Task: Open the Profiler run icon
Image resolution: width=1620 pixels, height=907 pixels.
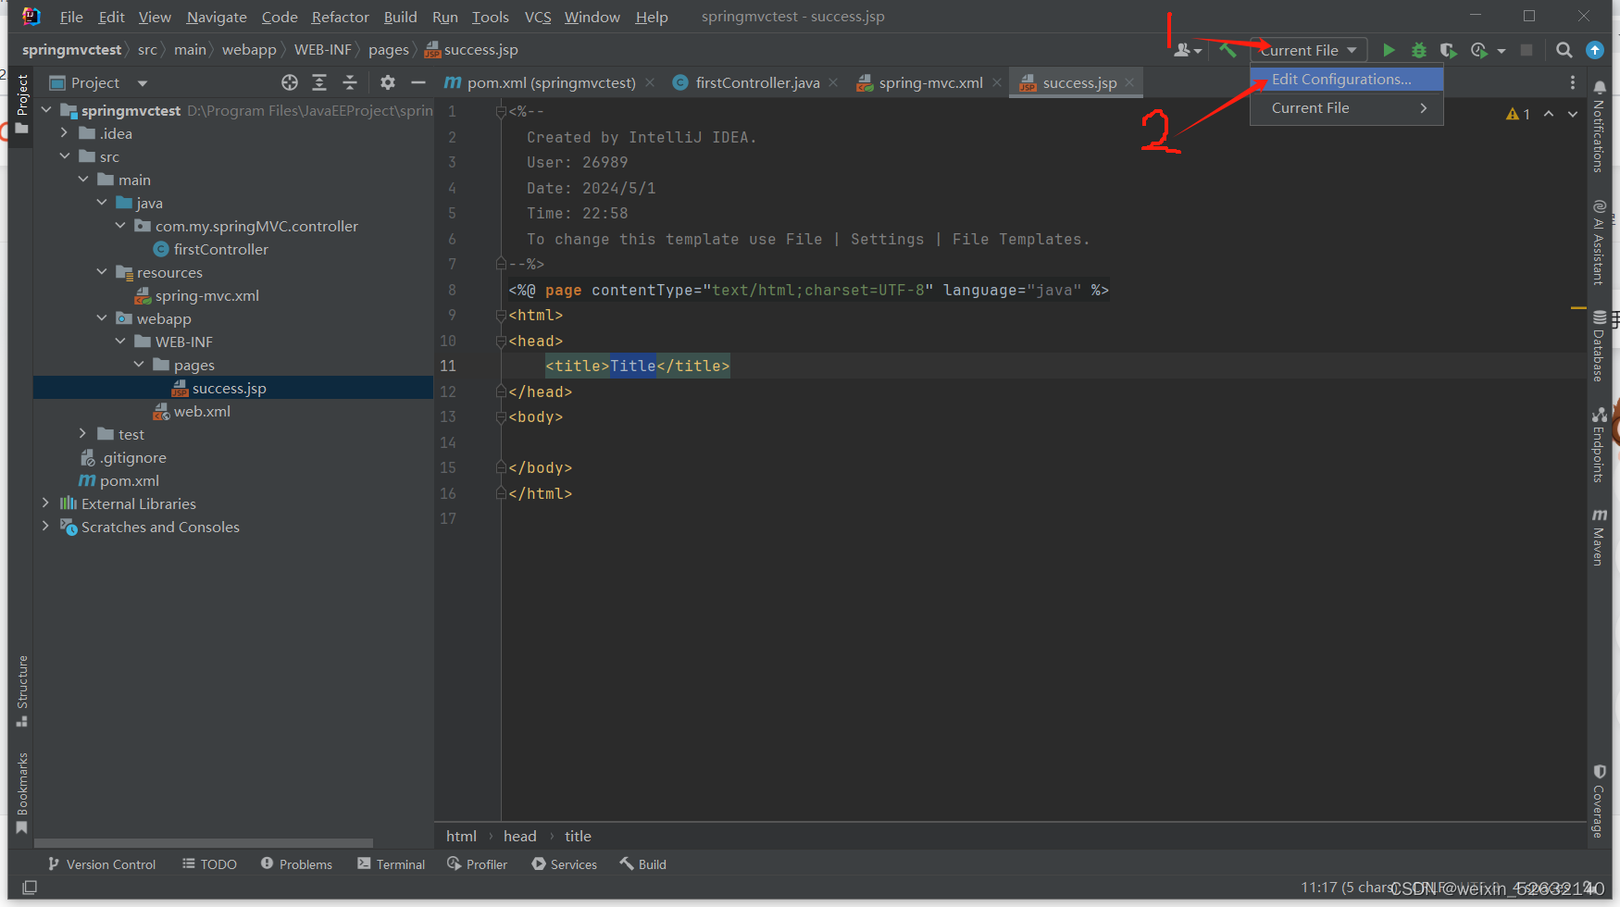Action: 1480,50
